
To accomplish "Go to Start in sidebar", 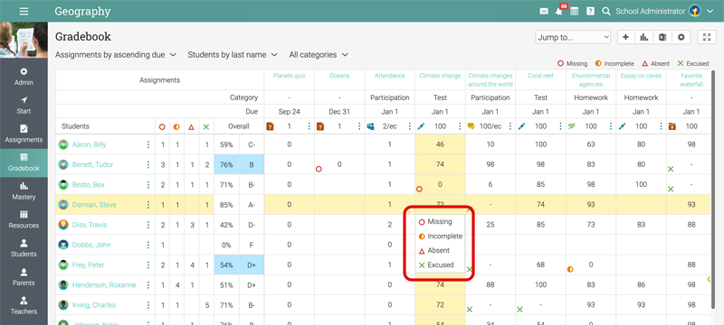I will 24,106.
